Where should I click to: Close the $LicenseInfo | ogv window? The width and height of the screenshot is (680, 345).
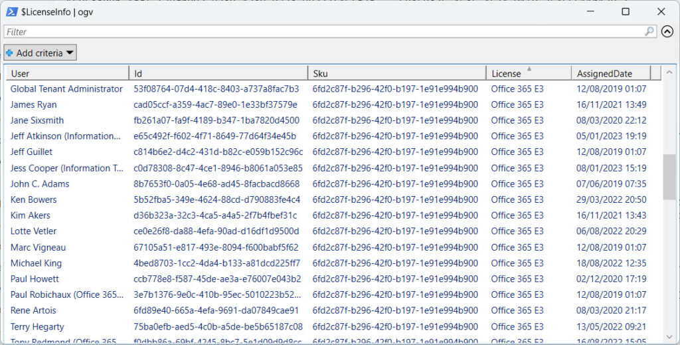pos(661,12)
